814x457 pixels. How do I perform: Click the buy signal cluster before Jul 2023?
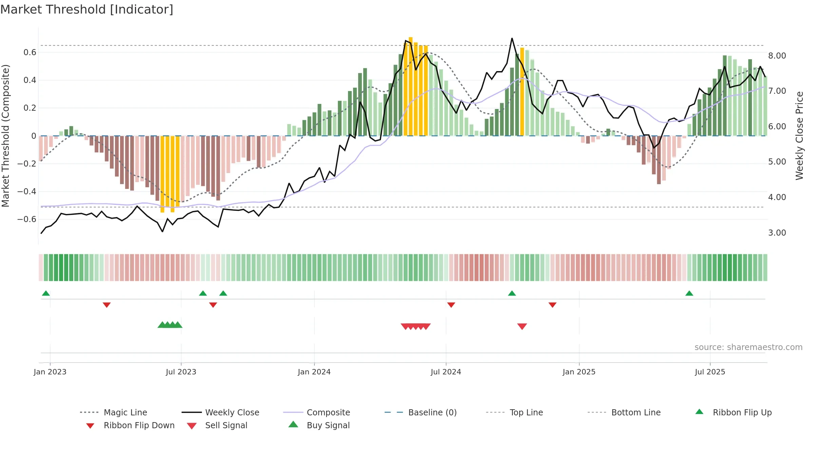pos(170,325)
